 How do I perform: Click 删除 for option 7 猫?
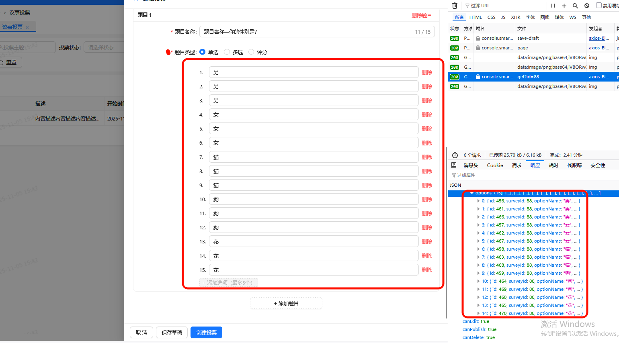[x=427, y=157]
